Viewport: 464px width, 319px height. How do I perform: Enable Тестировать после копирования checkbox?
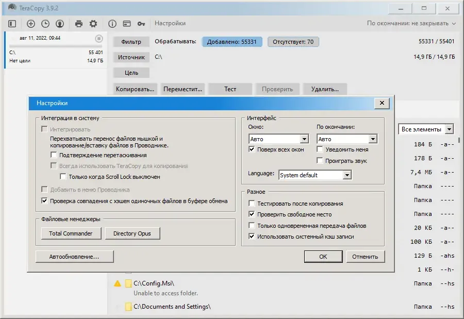(252, 203)
